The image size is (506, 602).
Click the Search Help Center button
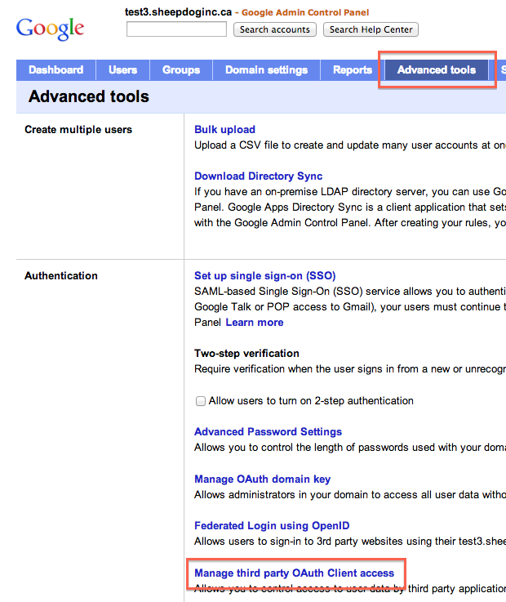tap(371, 29)
